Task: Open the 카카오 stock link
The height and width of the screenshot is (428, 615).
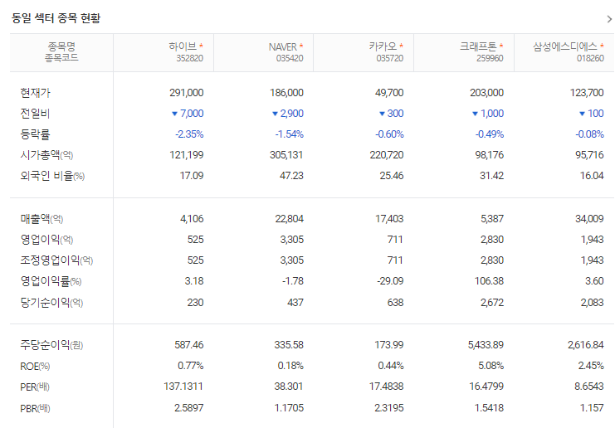Action: click(x=383, y=46)
